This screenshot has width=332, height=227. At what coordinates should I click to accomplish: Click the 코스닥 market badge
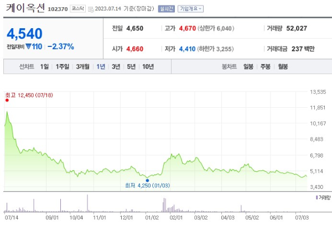tap(77, 8)
